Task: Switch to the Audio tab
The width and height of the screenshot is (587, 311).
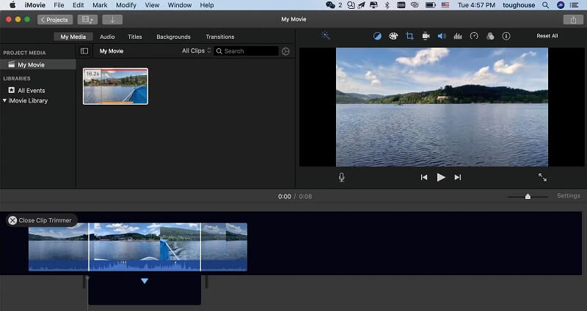Action: coord(107,37)
